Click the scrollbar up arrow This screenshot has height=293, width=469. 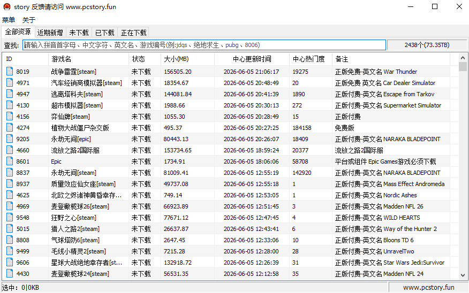point(463,58)
